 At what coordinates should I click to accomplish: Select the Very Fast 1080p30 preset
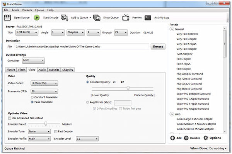(187, 34)
